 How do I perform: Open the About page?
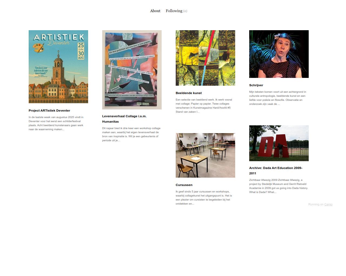point(155,11)
